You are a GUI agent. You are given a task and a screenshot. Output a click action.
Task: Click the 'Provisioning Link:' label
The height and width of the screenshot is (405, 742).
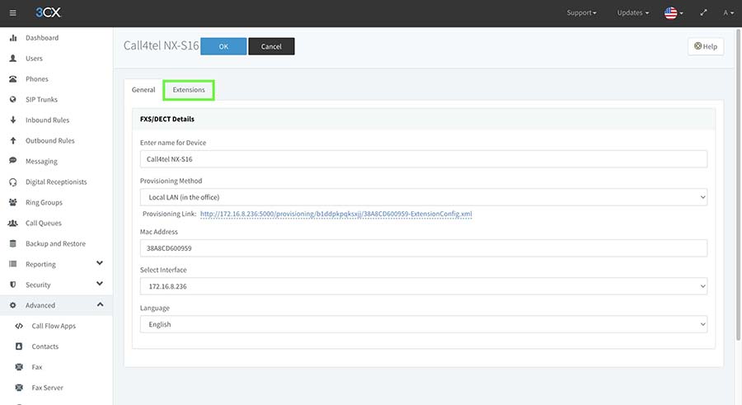click(169, 214)
